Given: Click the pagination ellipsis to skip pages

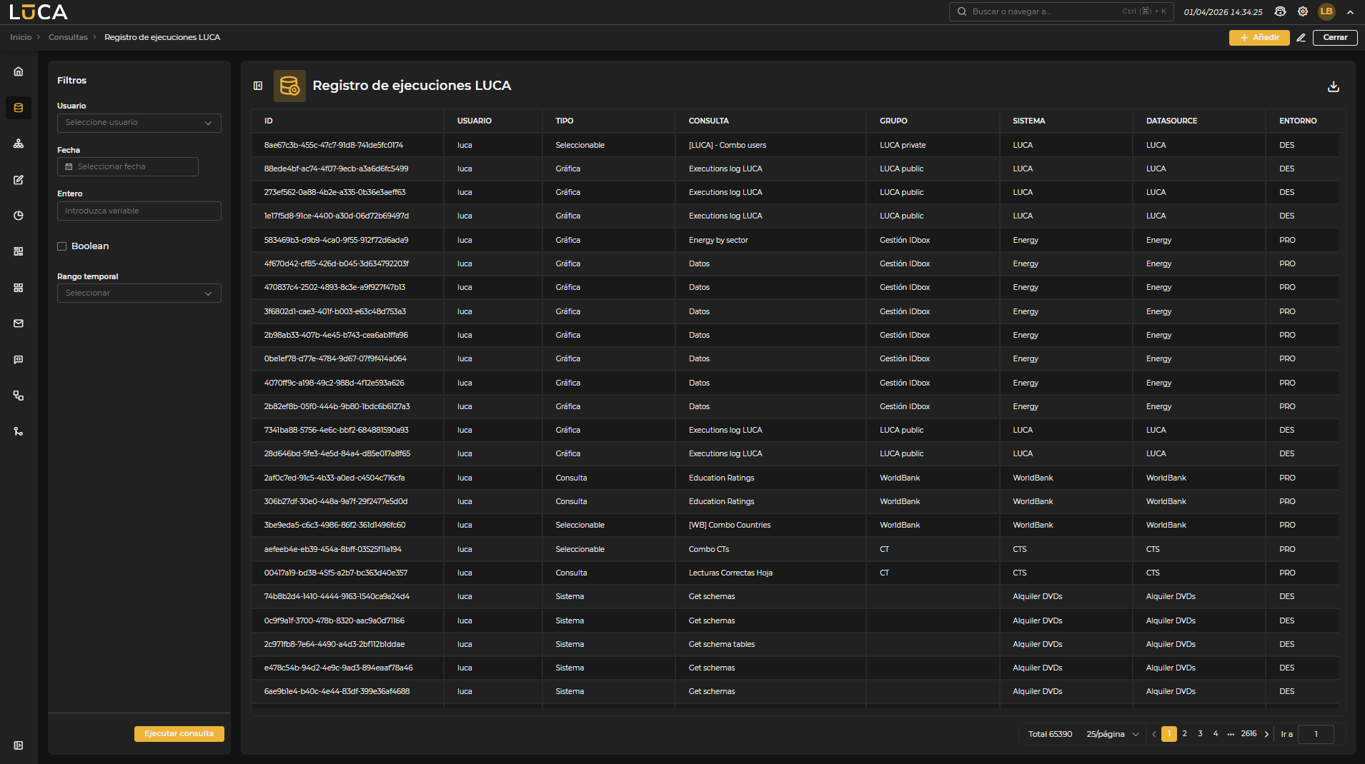Looking at the screenshot, I should [1231, 734].
